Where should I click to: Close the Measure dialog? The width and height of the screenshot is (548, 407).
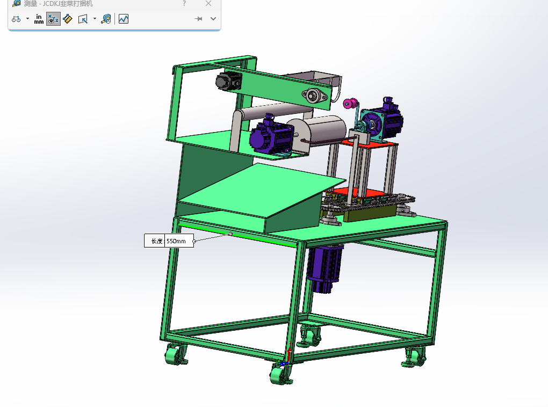pos(208,4)
